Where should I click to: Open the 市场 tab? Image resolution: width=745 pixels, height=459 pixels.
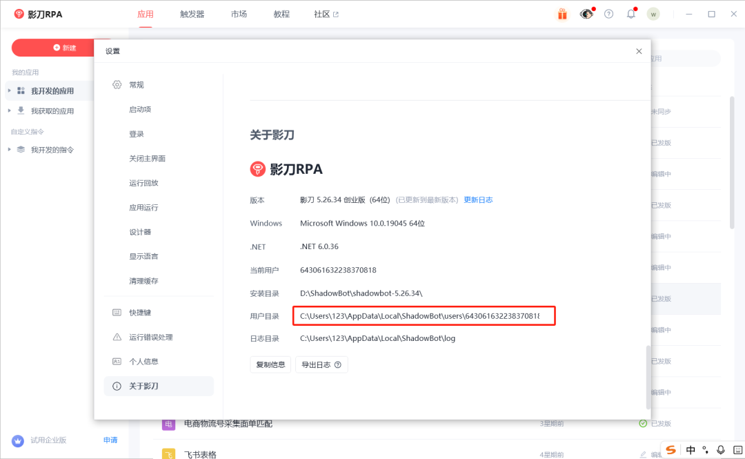pyautogui.click(x=239, y=14)
